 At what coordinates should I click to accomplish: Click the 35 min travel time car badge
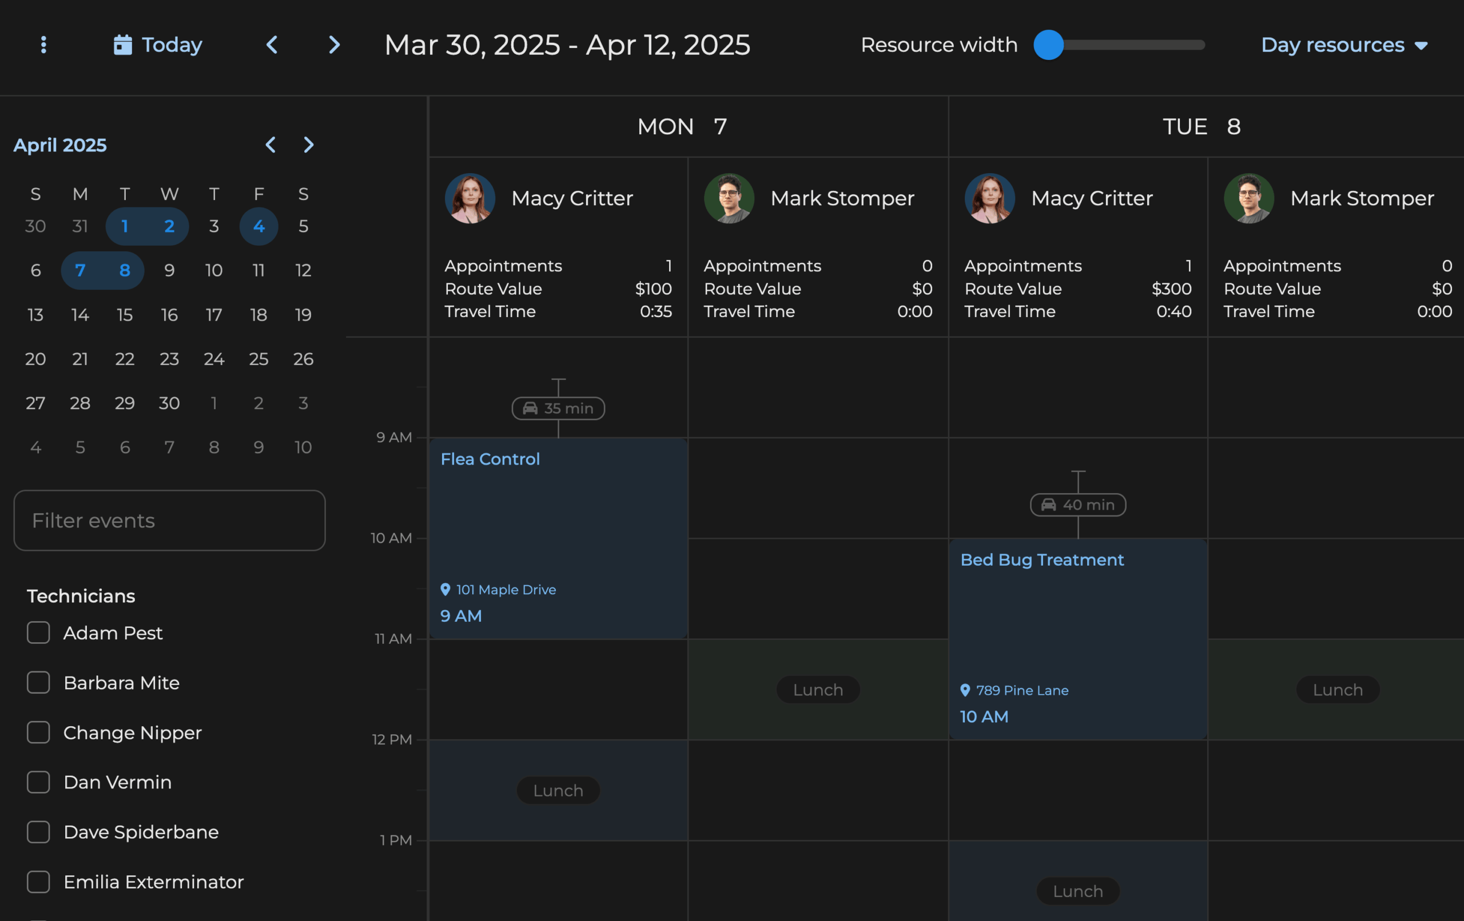(x=558, y=409)
